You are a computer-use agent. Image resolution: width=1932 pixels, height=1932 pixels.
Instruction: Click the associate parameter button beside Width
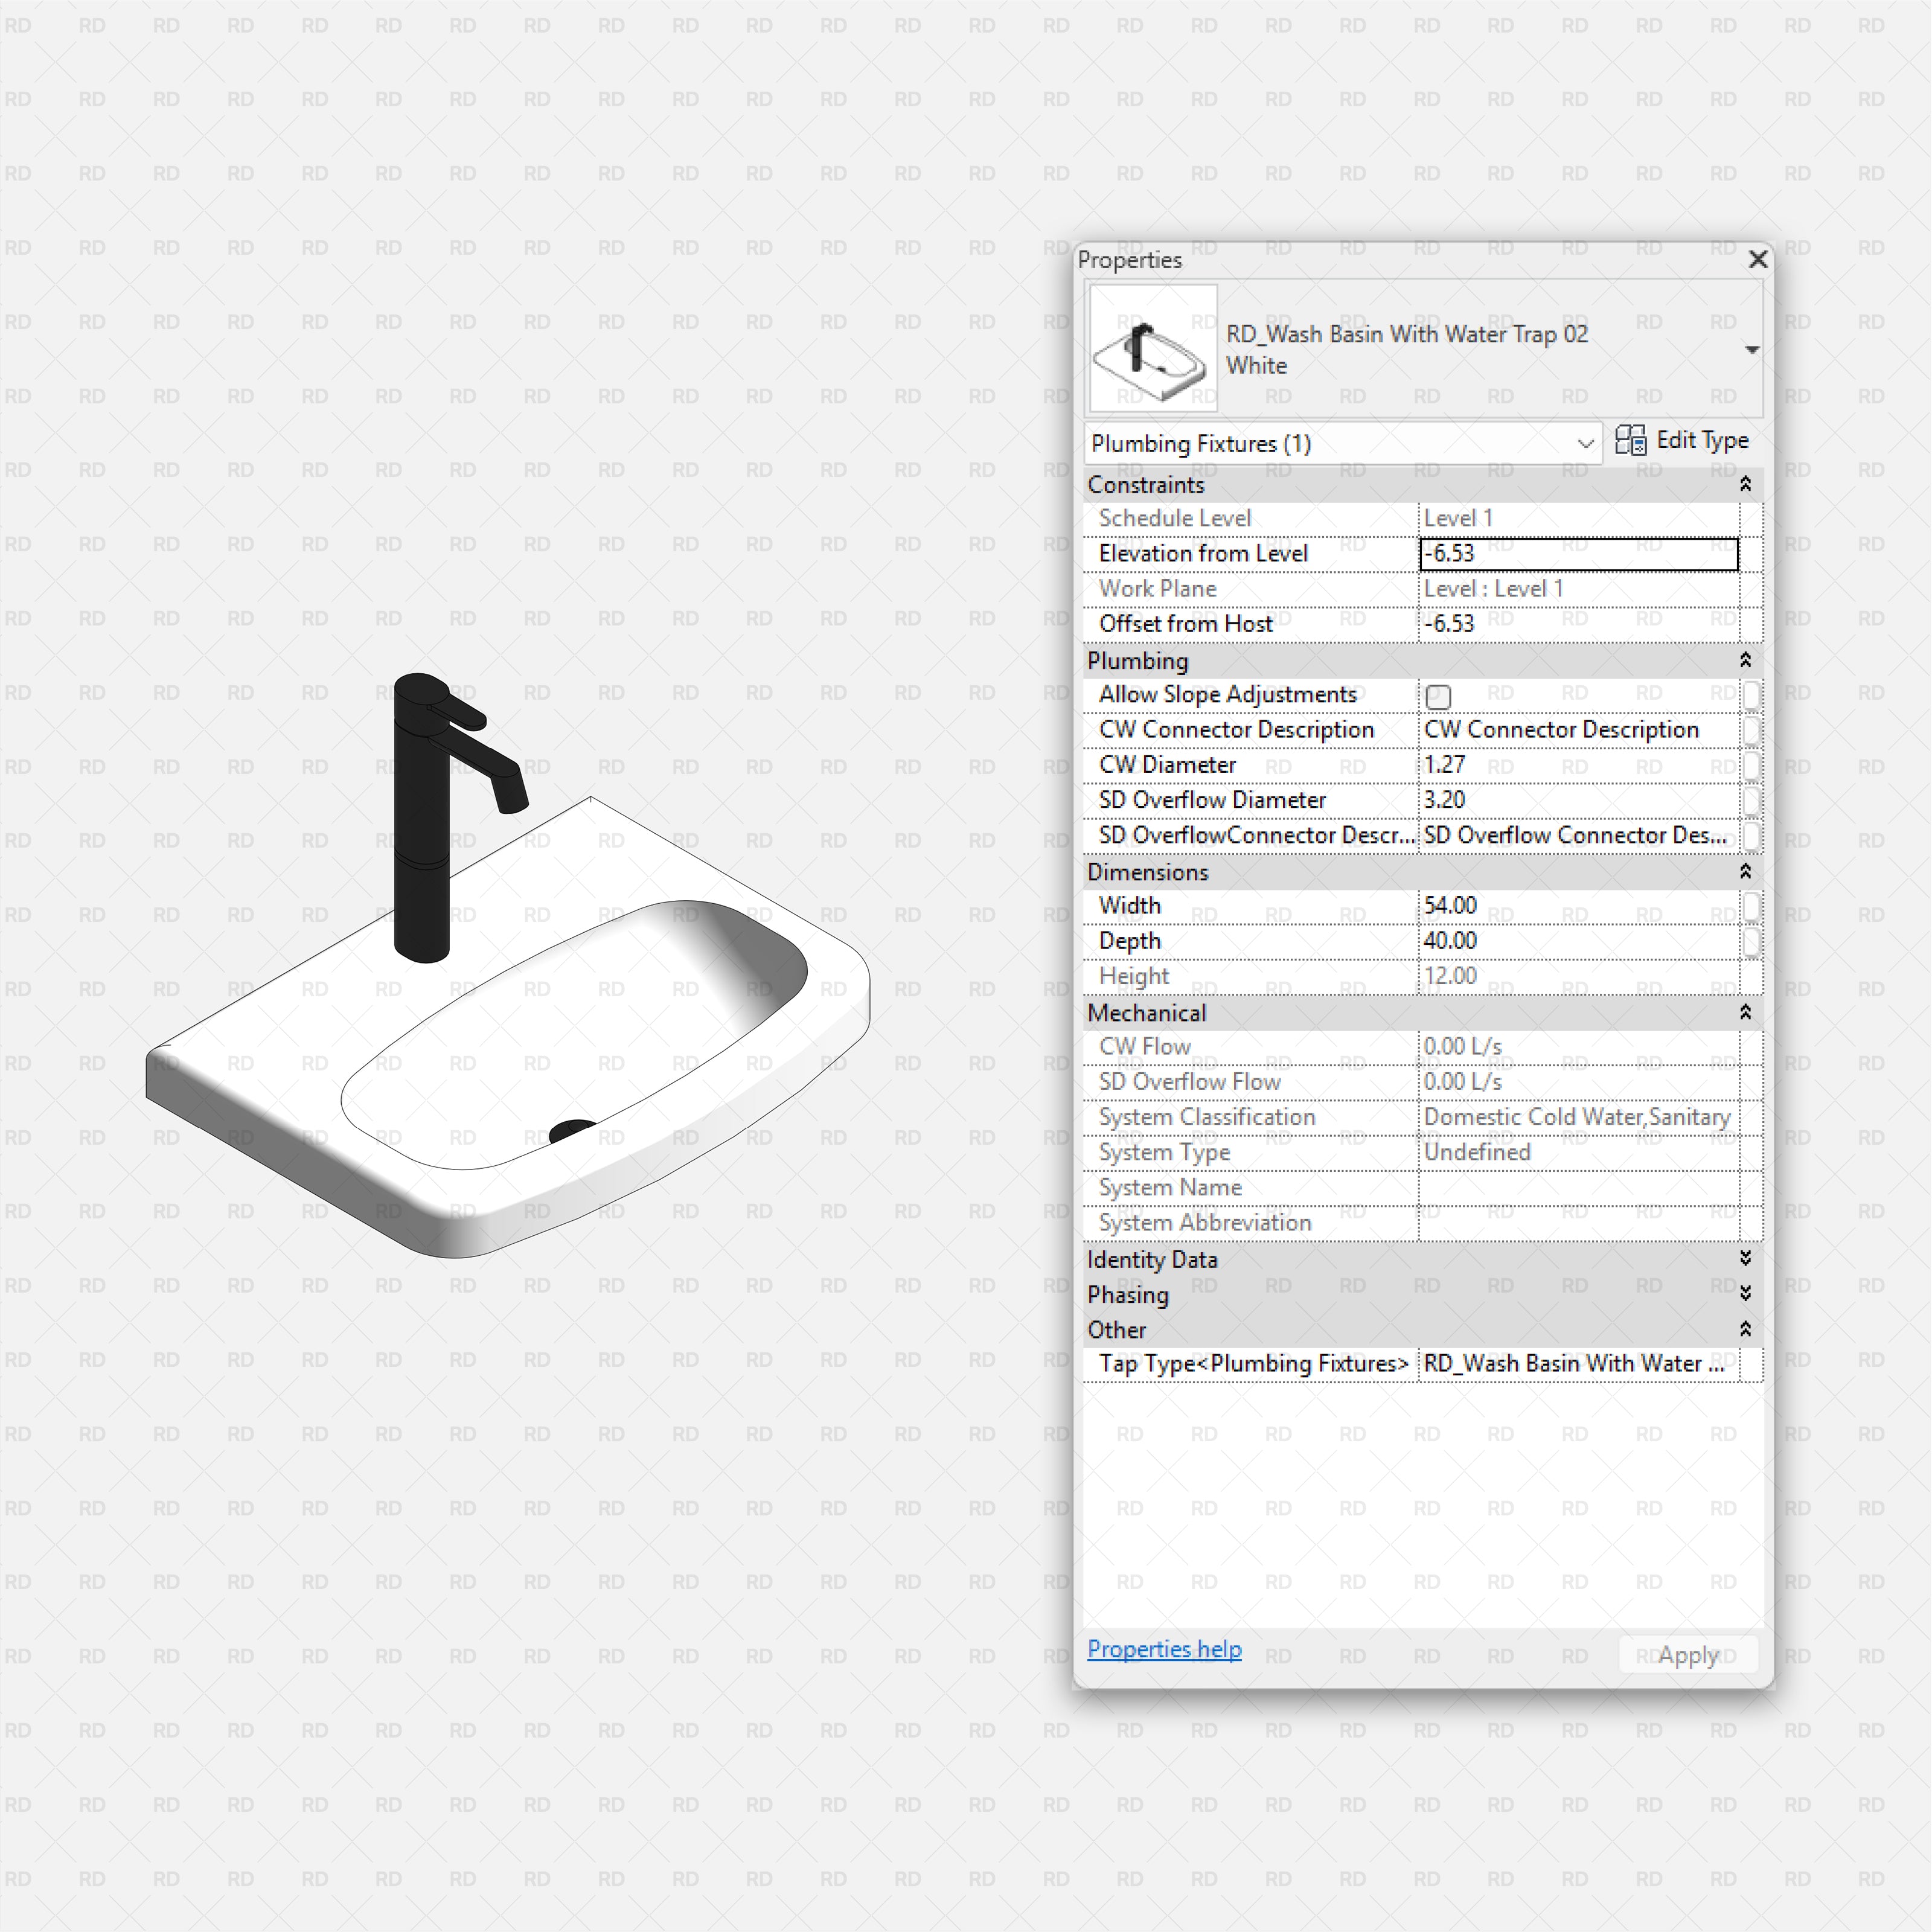(x=1752, y=906)
